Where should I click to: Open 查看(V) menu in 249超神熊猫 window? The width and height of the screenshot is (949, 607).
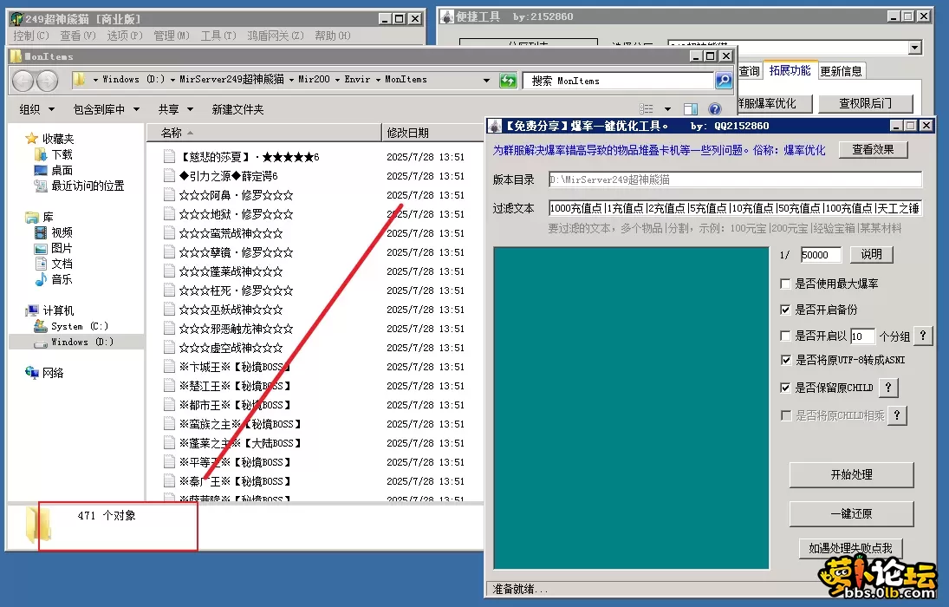(78, 36)
